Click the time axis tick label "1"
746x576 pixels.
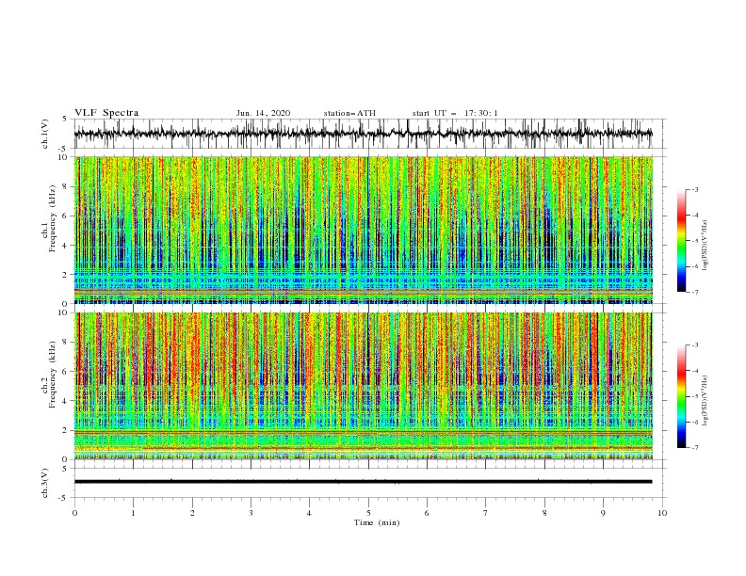pos(133,513)
